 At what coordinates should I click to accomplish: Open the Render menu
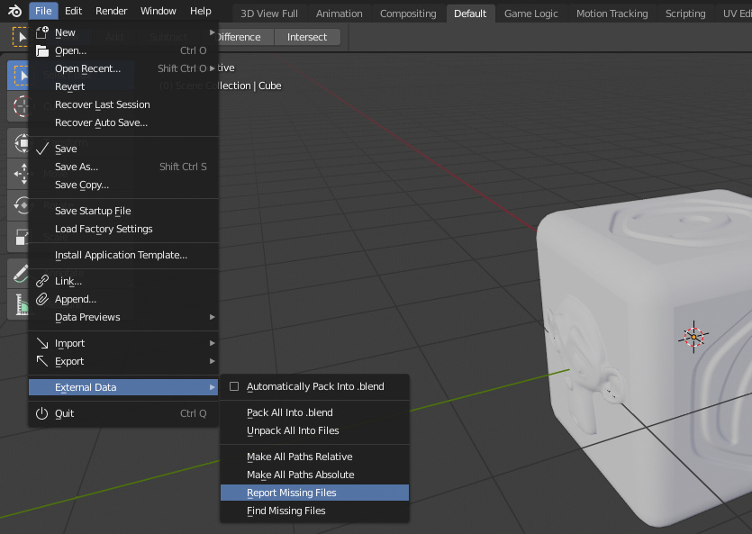pos(112,11)
